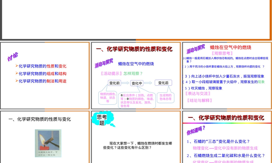
Task: Click red heading 蜡烛在空气中的燃烧
Action: click(x=231, y=47)
